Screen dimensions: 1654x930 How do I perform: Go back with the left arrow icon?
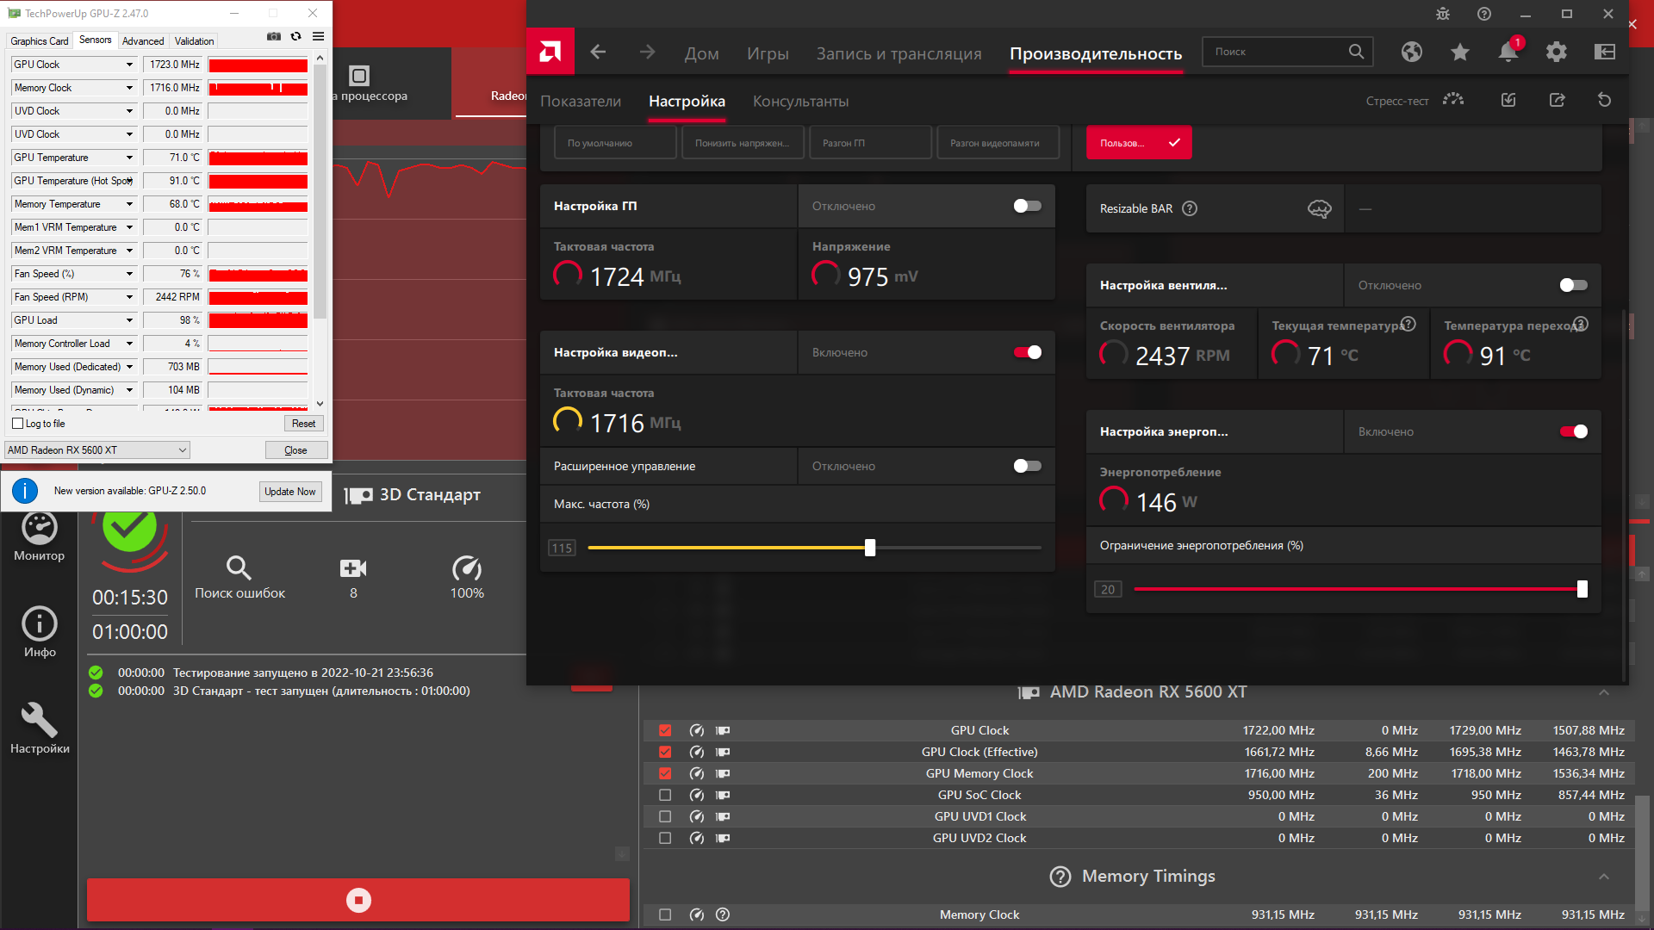click(598, 53)
